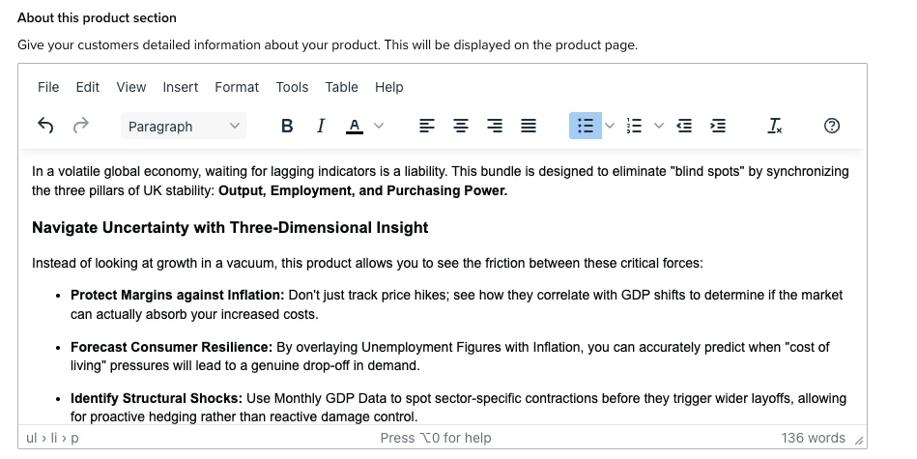Align text to the right
Image resolution: width=917 pixels, height=459 pixels.
pos(495,126)
